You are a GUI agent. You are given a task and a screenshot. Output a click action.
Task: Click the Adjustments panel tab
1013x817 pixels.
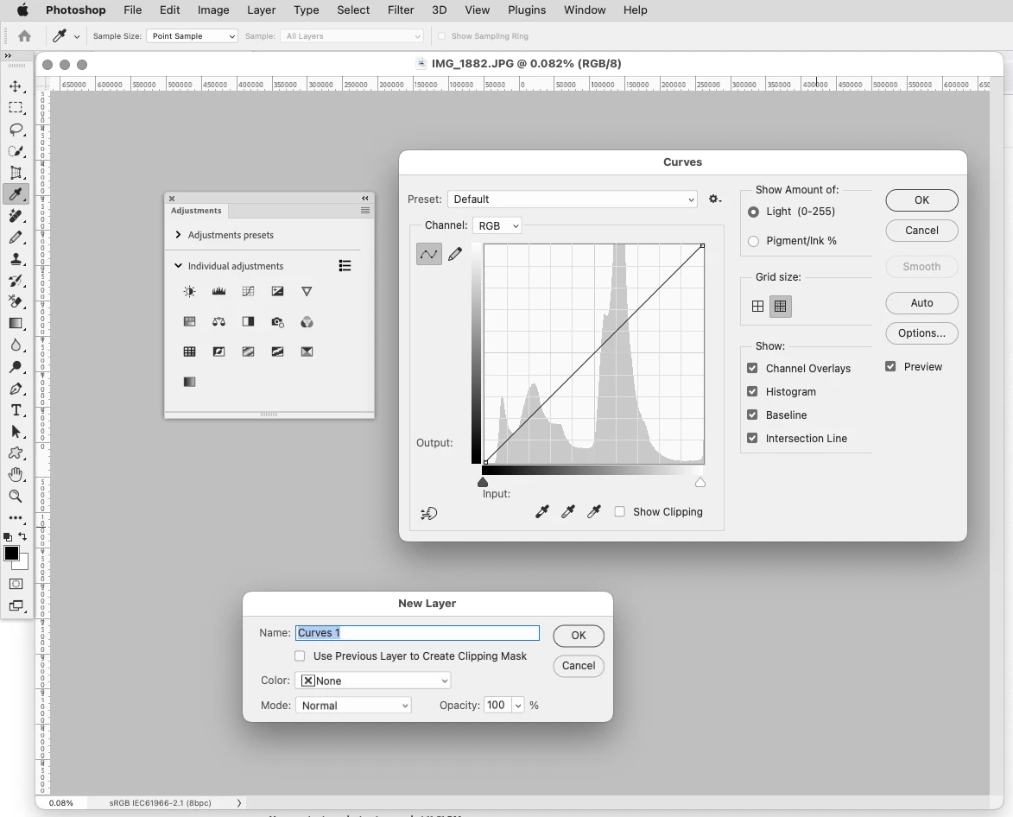tap(196, 211)
